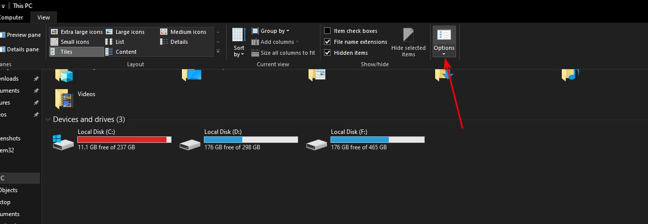Open Local Disk (F:) drive icon

pos(317,144)
